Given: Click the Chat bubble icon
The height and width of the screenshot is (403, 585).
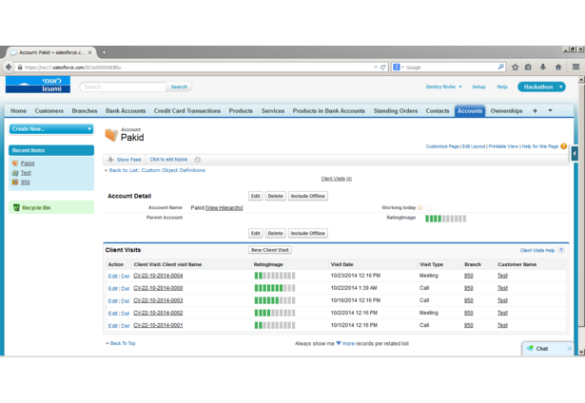Looking at the screenshot, I should pos(530,348).
